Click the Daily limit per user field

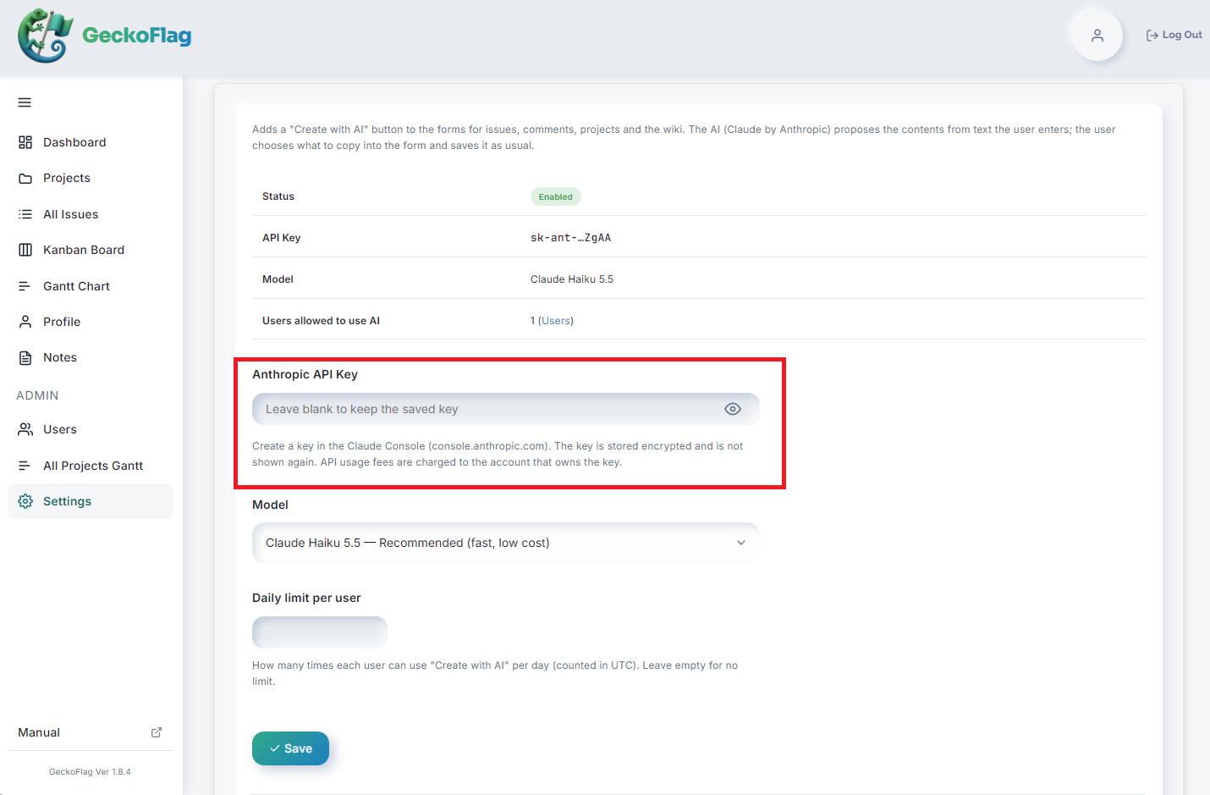point(320,632)
